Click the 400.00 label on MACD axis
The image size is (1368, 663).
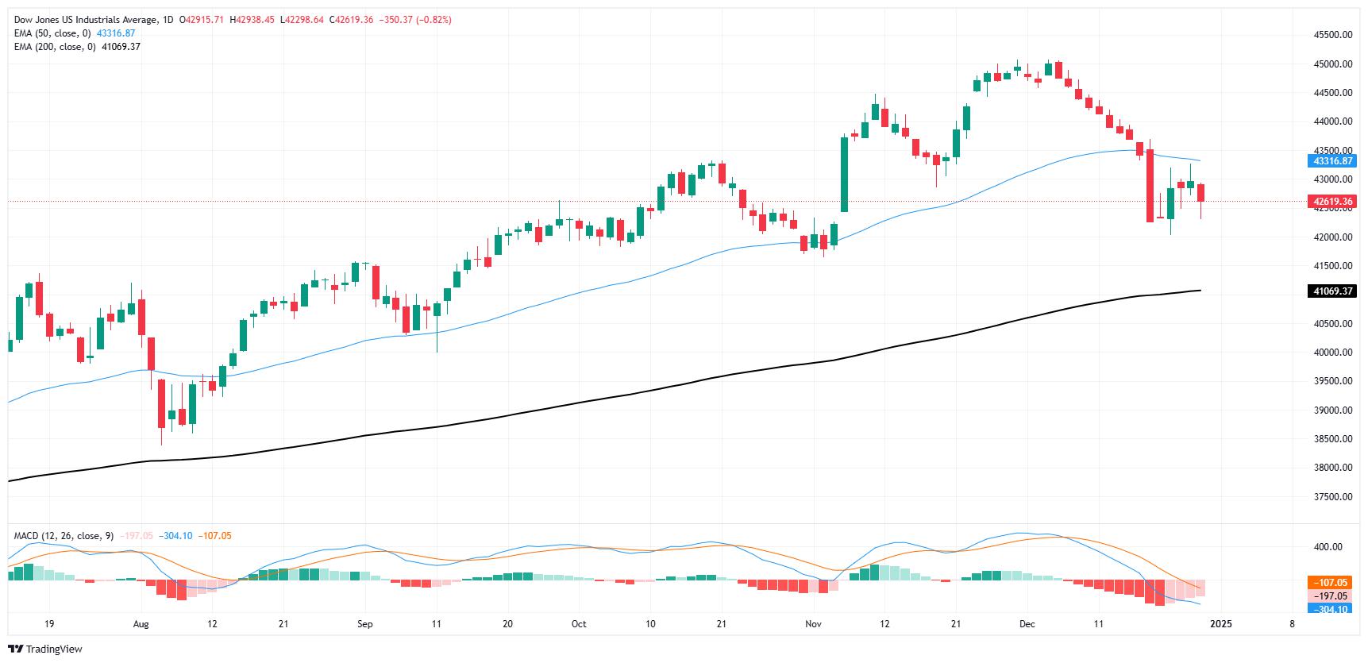(x=1335, y=547)
